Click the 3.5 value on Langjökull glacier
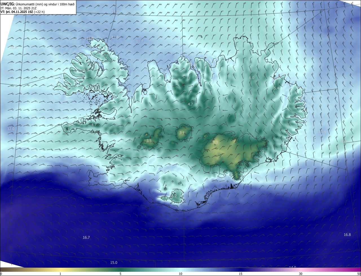This screenshot has width=361, height=276. (149, 141)
